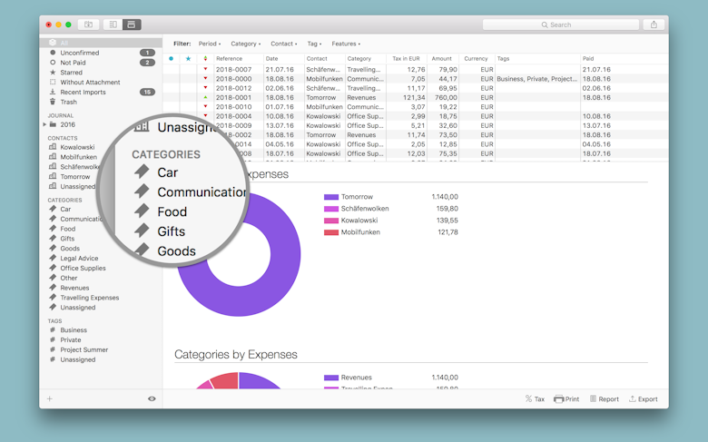Open the Contact filter dropdown
Viewport: 708px width, 442px height.
[x=283, y=44]
